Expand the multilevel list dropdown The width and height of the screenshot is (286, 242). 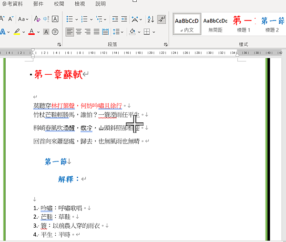coord(105,20)
